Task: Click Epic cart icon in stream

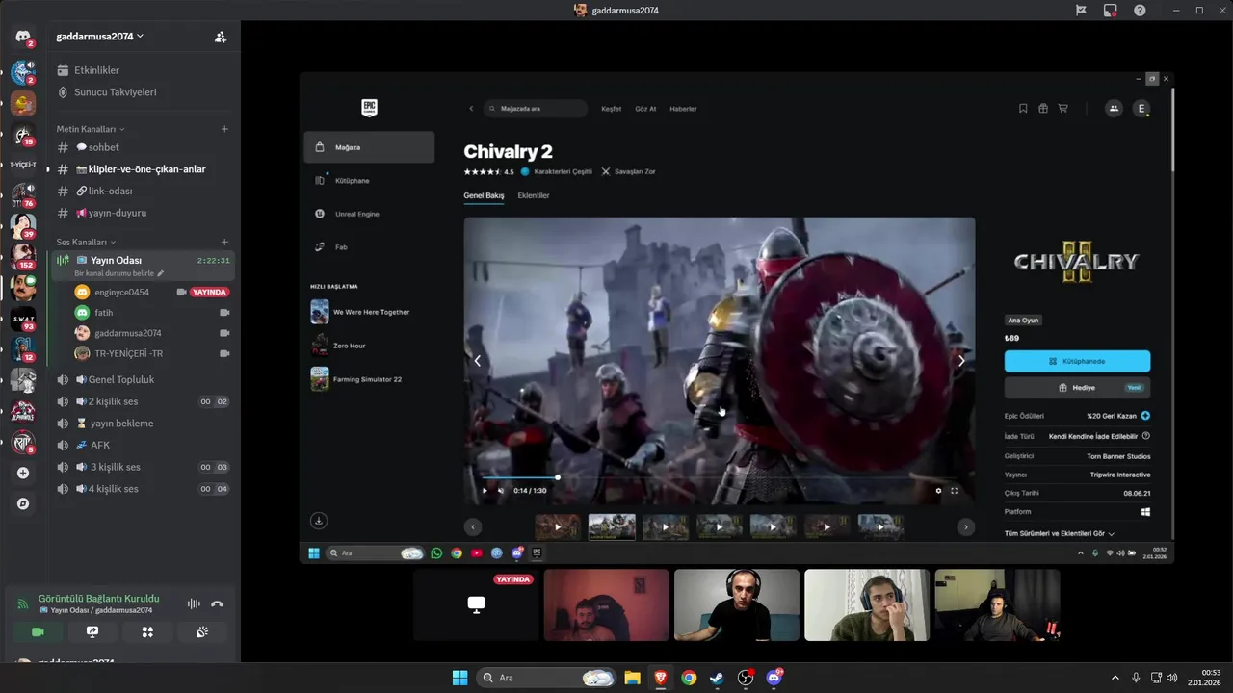Action: (1062, 109)
